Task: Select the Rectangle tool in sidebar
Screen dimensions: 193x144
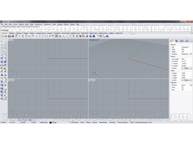Action: click(5, 52)
